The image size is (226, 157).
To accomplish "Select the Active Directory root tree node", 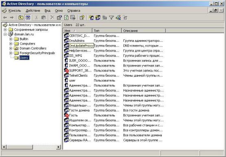I will click(35, 25).
